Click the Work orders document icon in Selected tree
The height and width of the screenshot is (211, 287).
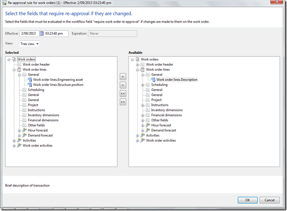pyautogui.click(x=13, y=59)
